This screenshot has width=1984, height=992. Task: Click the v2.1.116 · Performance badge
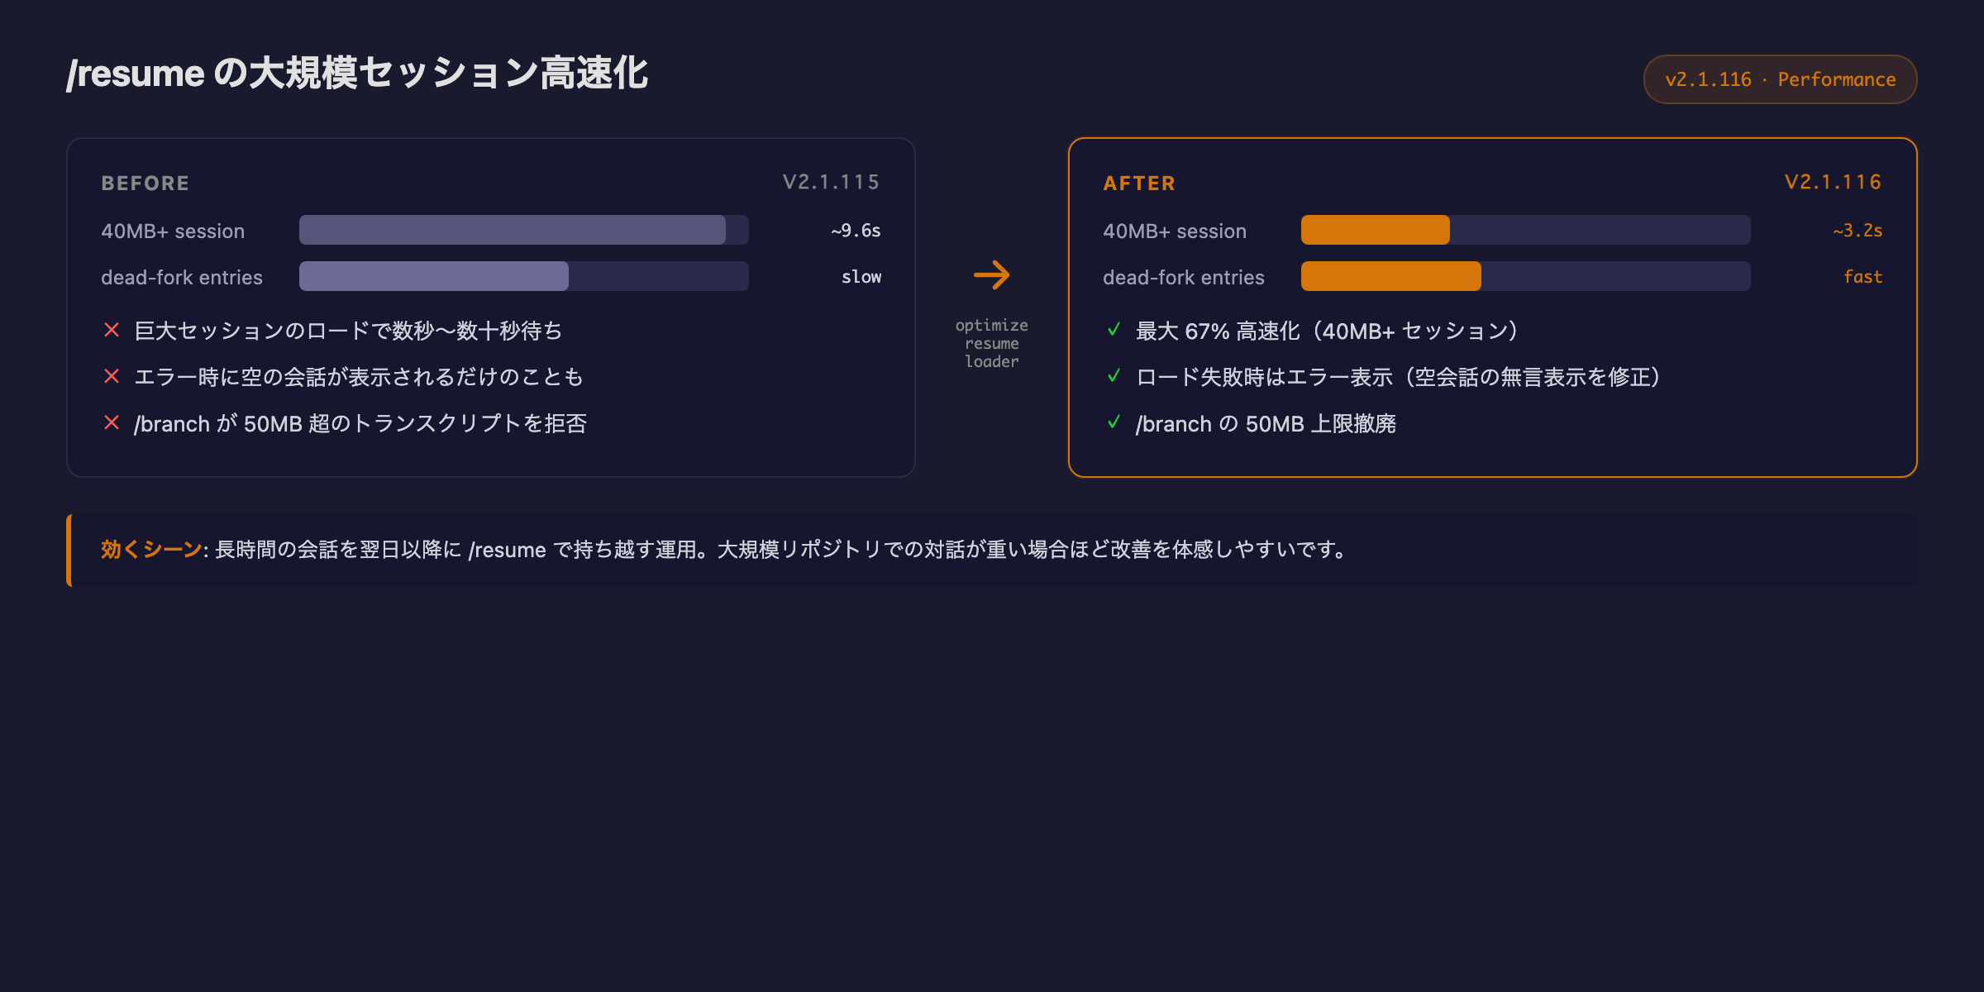coord(1780,79)
